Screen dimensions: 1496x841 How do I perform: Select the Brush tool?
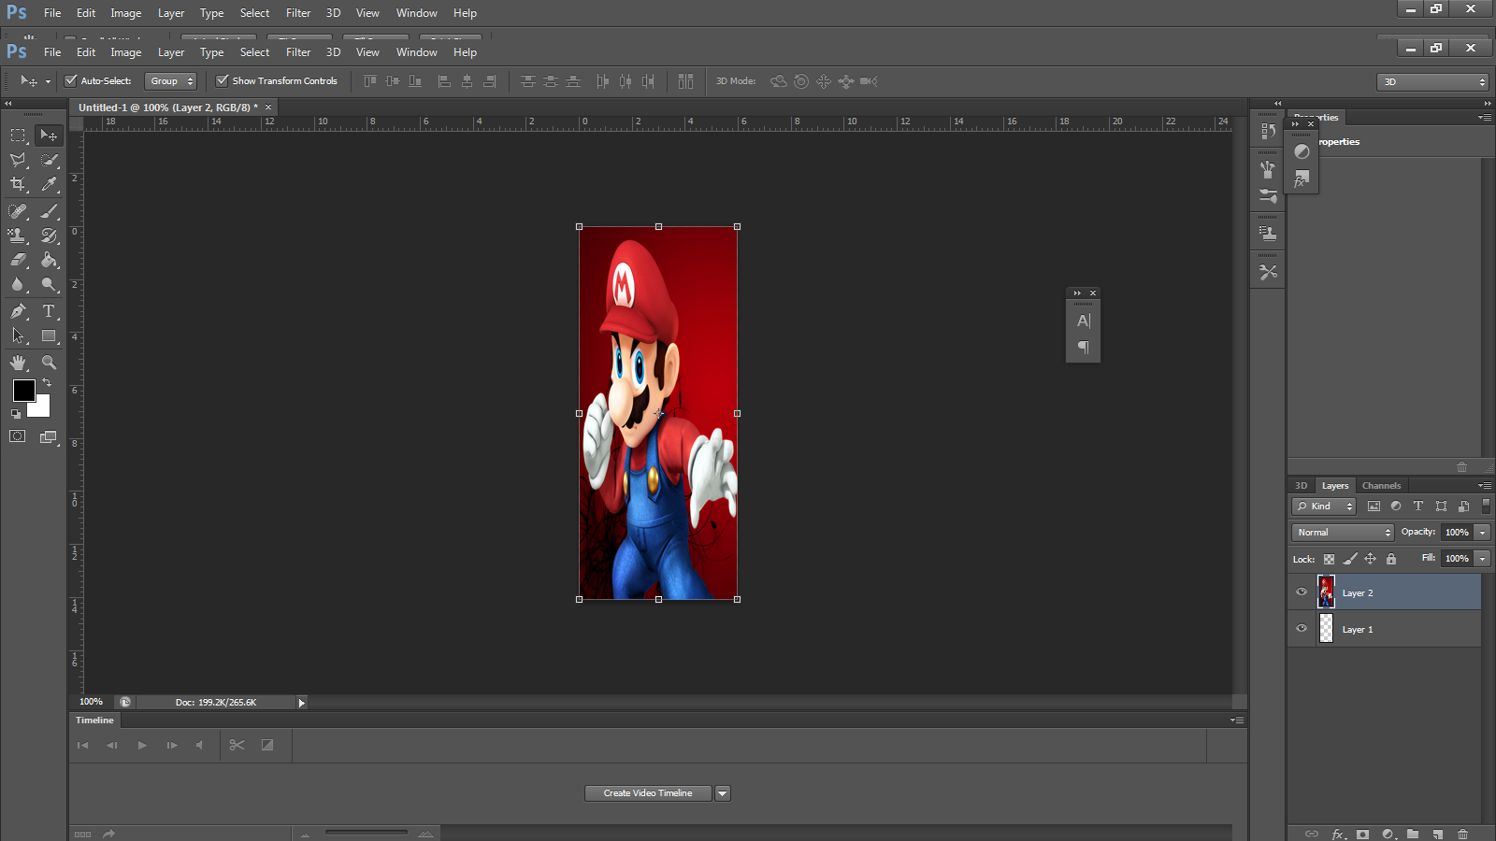click(x=49, y=211)
